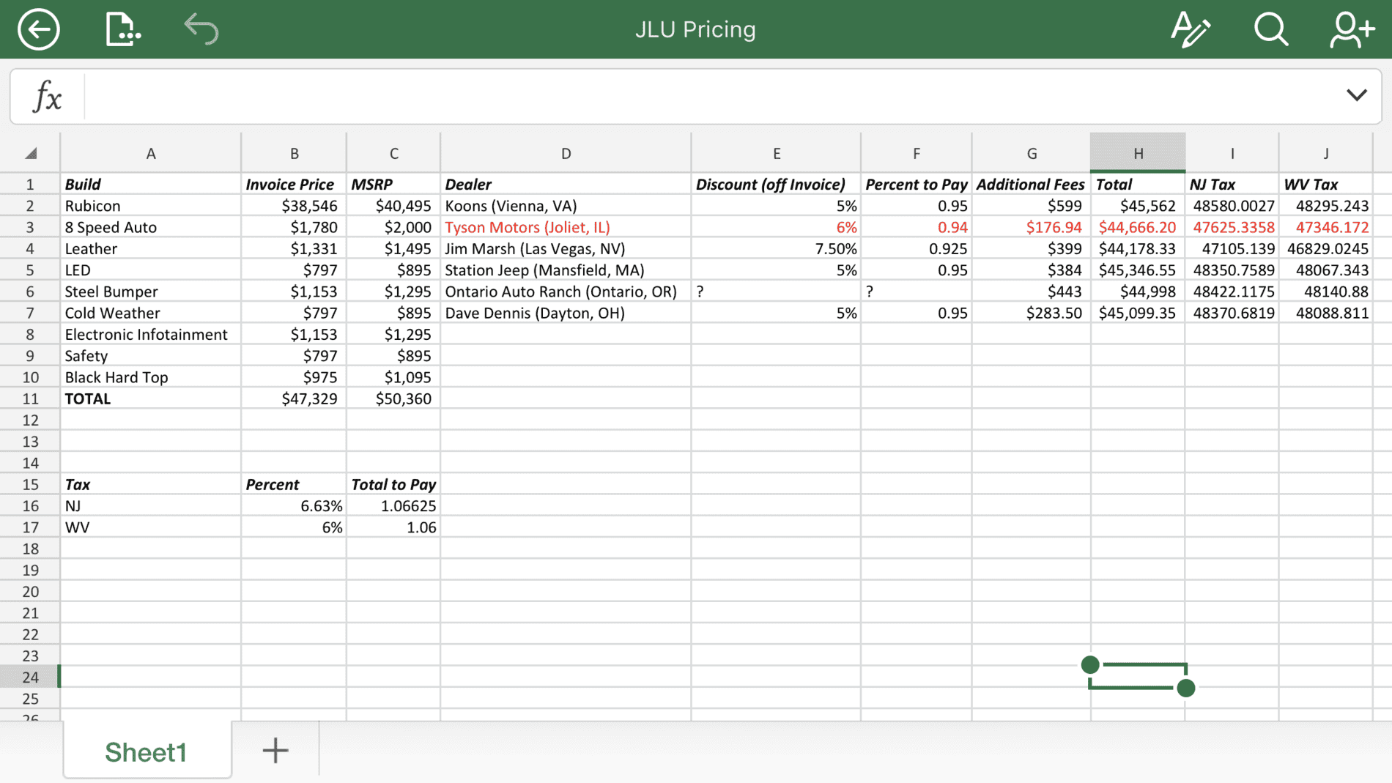Select the JLU Pricing title
The height and width of the screenshot is (783, 1392).
tap(695, 29)
